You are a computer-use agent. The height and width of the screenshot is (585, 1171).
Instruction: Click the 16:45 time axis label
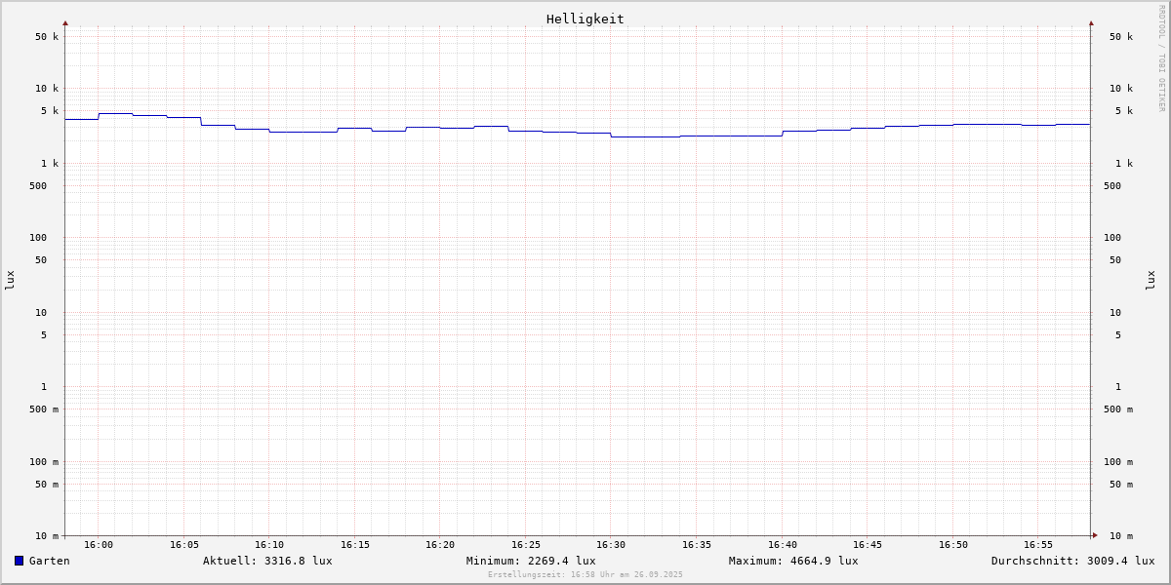tap(868, 545)
